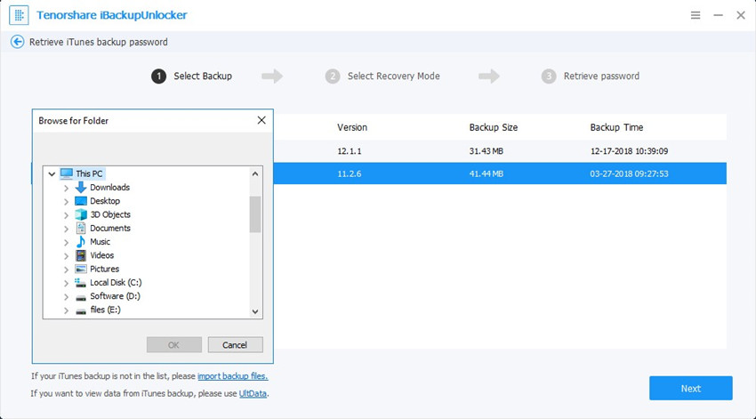Open the import backup files link

[x=232, y=376]
